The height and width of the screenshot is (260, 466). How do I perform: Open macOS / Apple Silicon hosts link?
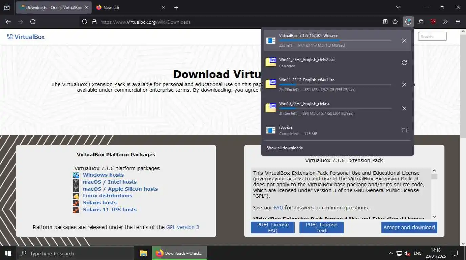pos(120,189)
